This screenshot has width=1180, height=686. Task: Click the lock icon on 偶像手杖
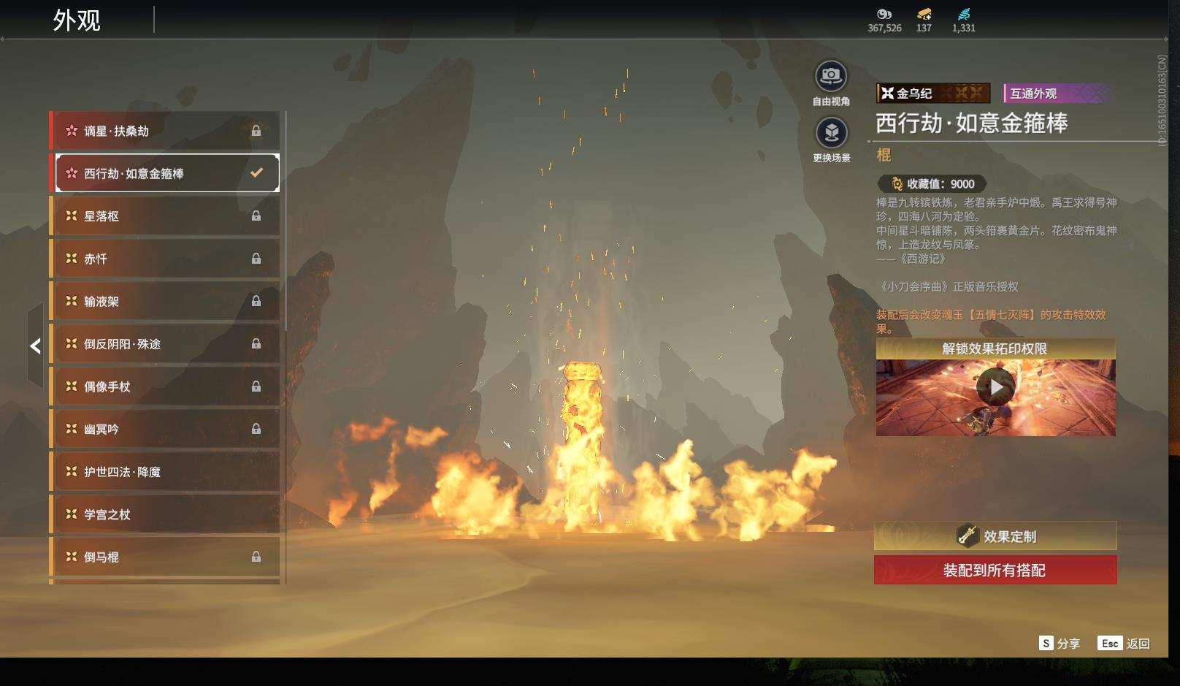click(256, 386)
